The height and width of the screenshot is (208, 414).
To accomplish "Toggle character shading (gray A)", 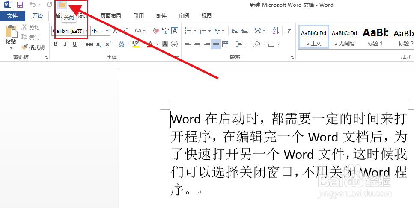I will coord(165,44).
